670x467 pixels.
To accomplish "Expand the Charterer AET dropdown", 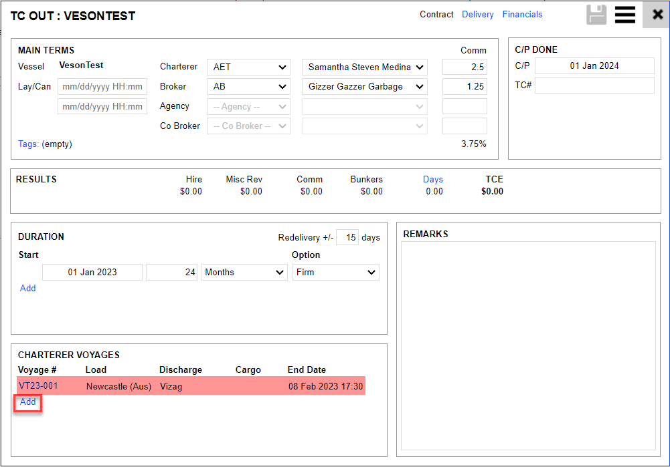I will [x=248, y=67].
